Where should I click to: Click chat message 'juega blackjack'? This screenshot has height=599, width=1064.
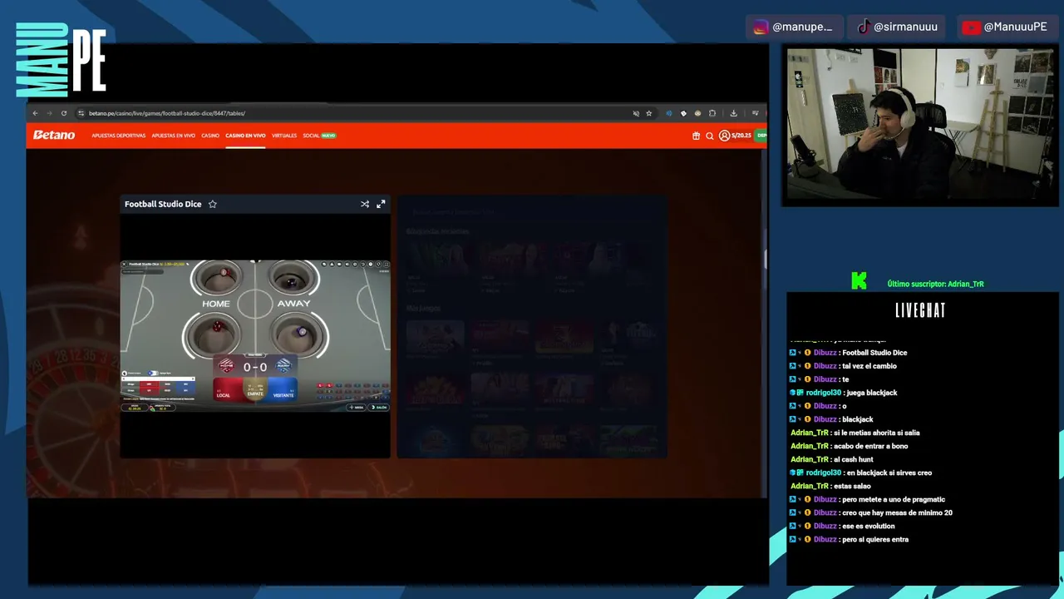872,393
